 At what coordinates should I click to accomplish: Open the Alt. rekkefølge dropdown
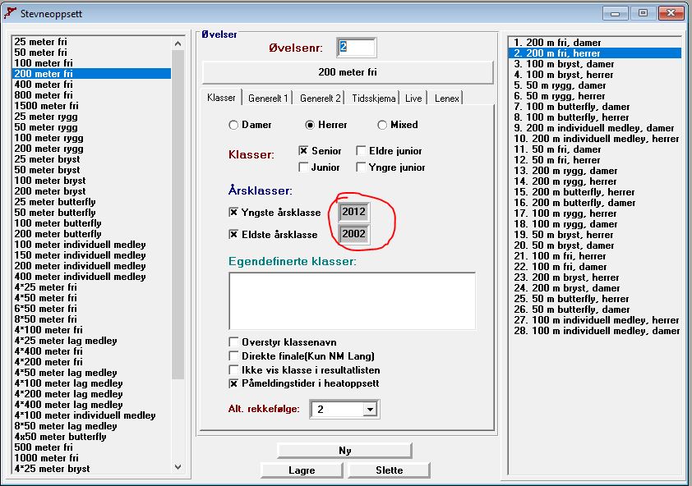point(370,409)
